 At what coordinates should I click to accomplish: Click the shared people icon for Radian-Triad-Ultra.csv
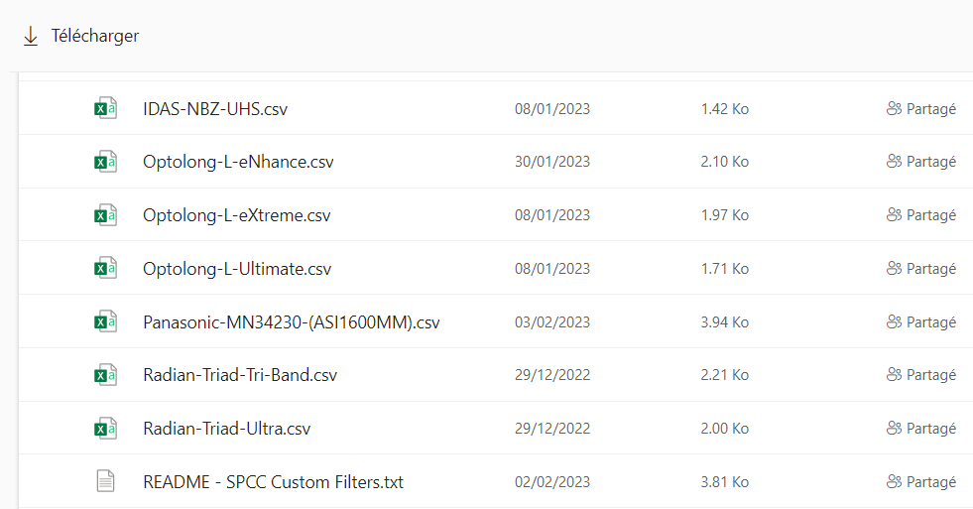pos(894,429)
